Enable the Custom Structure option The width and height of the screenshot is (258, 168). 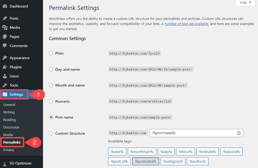pyautogui.click(x=51, y=133)
